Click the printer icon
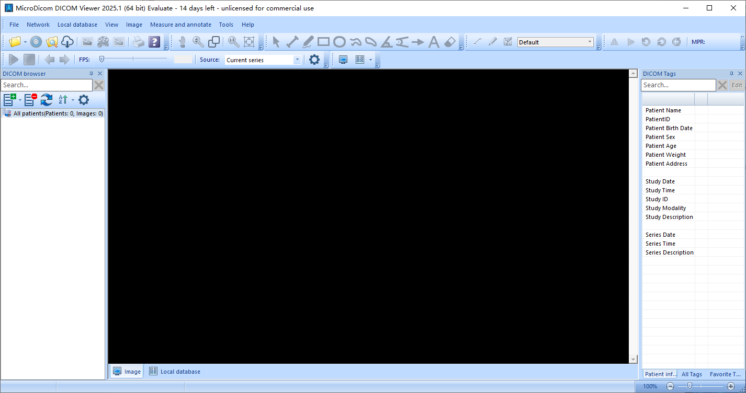746x393 pixels. click(x=138, y=42)
